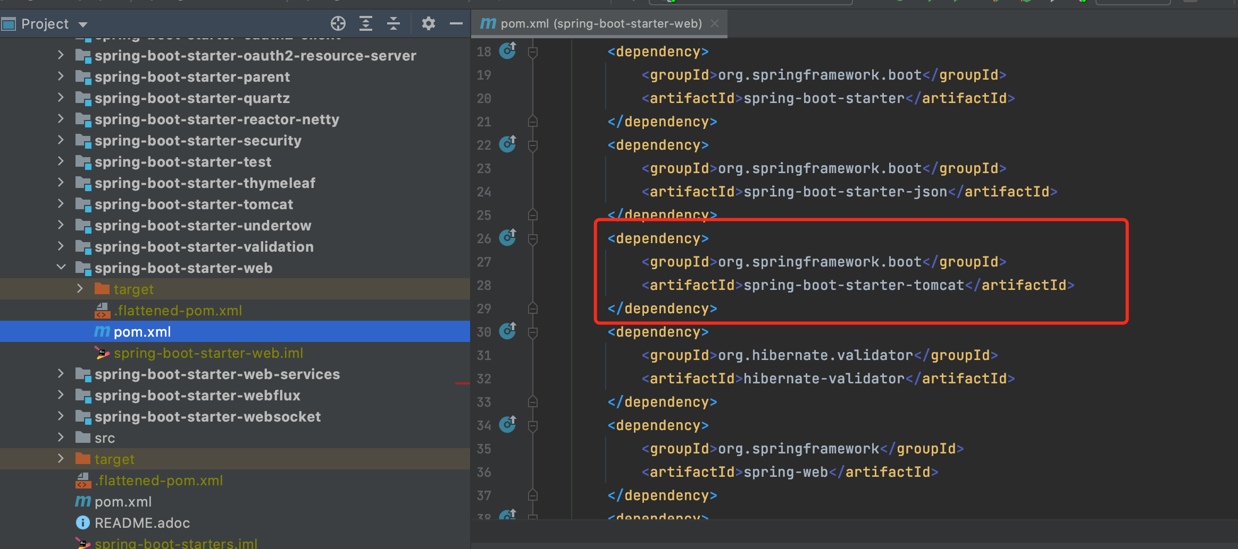The image size is (1238, 549).
Task: Click the locate/select opened file target icon
Action: coord(338,23)
